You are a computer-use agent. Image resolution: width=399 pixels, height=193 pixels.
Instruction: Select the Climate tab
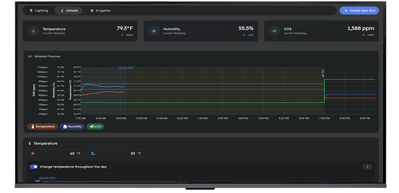[x=69, y=11]
